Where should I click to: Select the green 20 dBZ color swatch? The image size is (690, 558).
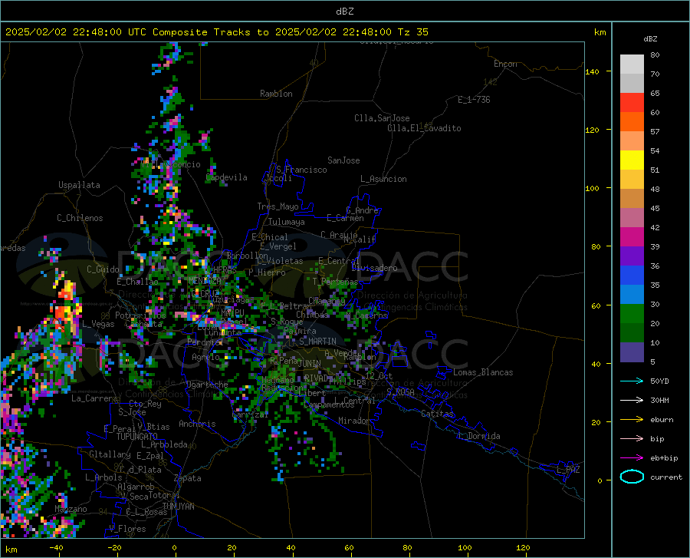pyautogui.click(x=632, y=314)
